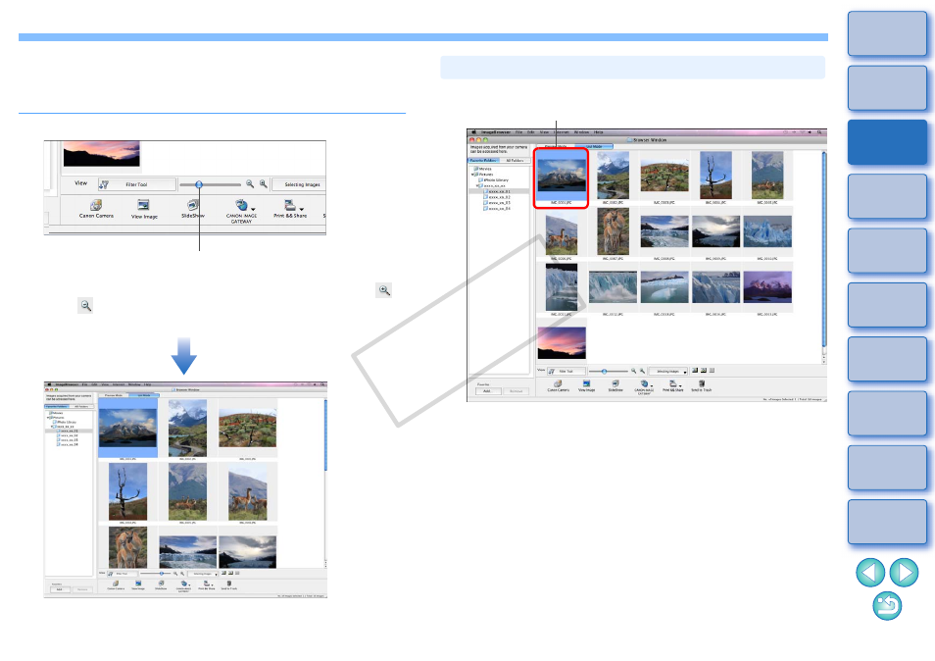
Task: Switch to Preview Mode tab in the three-column browser window
Action: [x=114, y=395]
